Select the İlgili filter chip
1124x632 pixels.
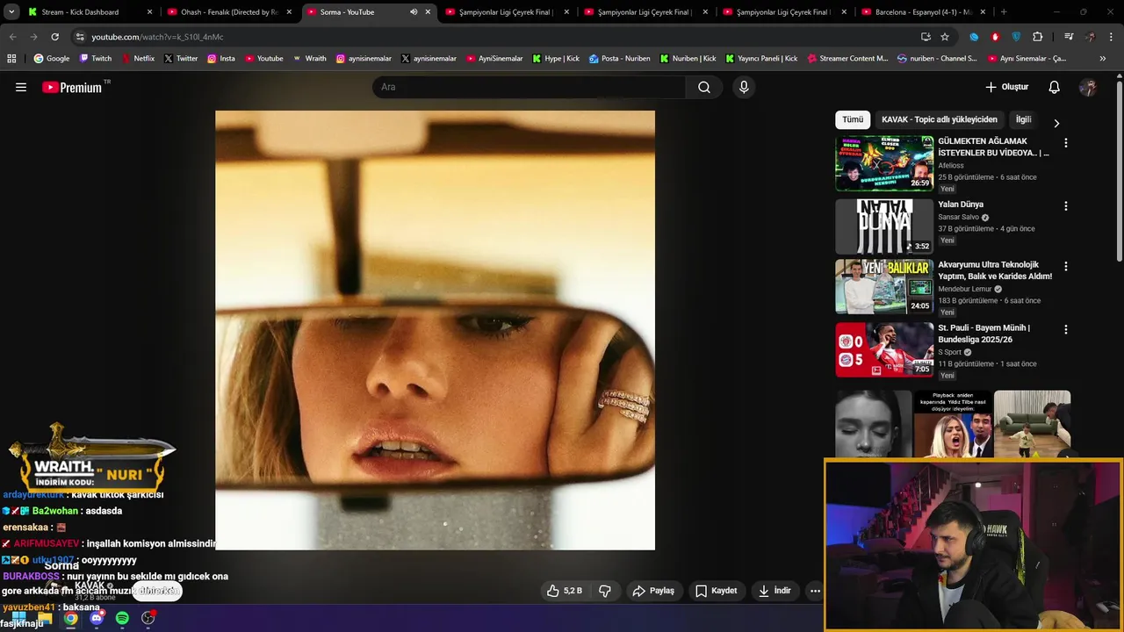(1023, 119)
